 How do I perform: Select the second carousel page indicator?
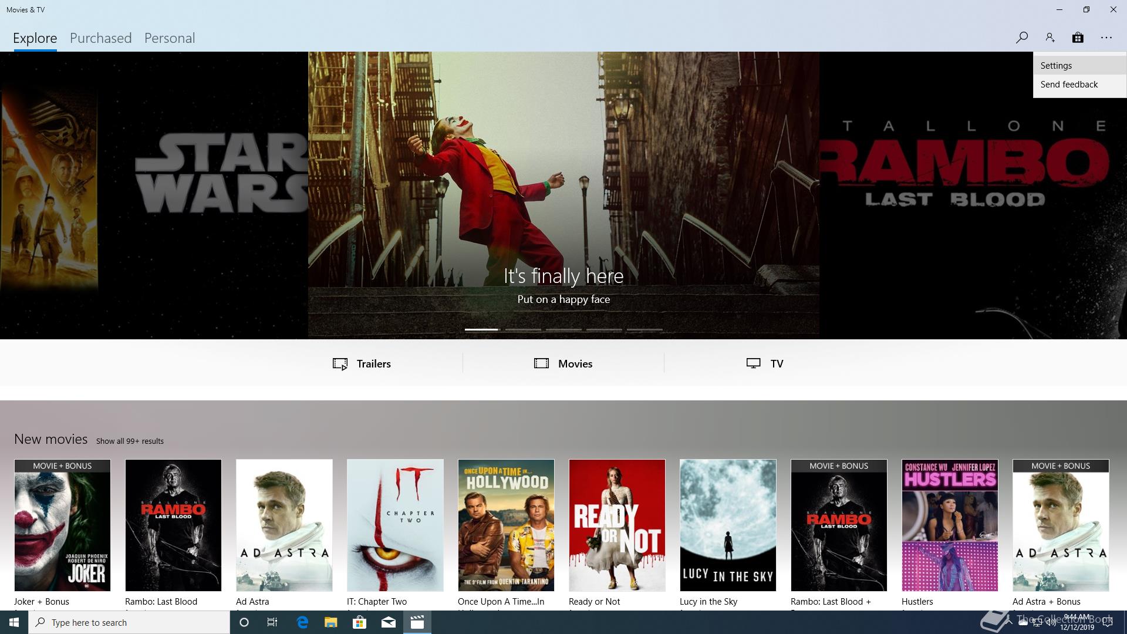coord(523,329)
